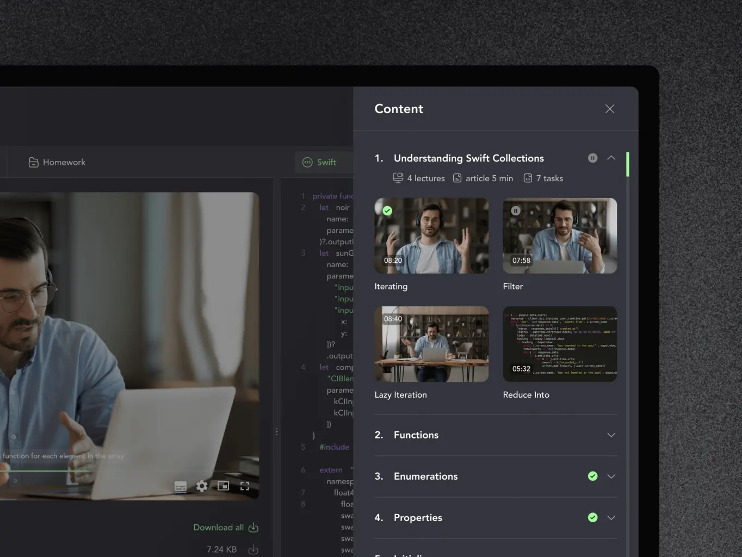Image resolution: width=742 pixels, height=557 pixels.
Task: Close the Content panel
Action: click(x=610, y=109)
